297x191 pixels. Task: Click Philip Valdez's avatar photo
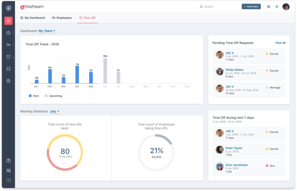click(220, 71)
